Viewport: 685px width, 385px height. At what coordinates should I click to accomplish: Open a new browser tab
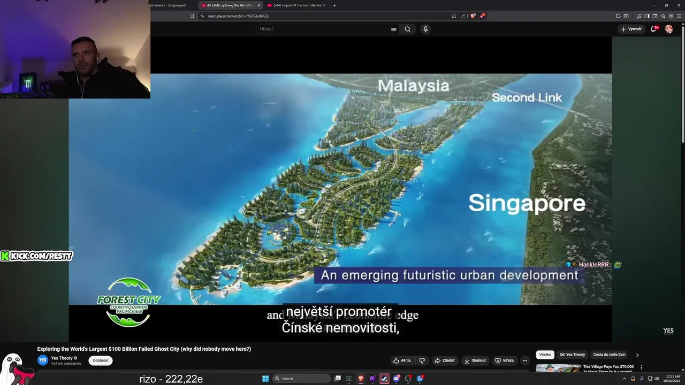pyautogui.click(x=334, y=5)
